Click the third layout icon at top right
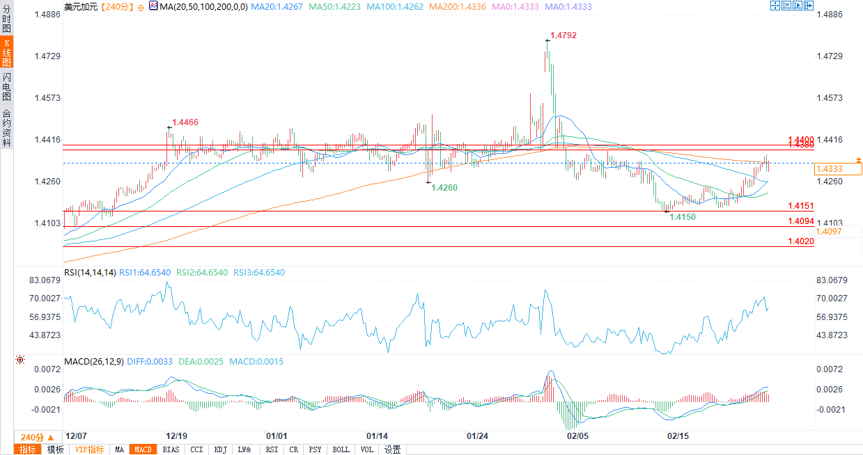This screenshot has height=455, width=863. 797,6
